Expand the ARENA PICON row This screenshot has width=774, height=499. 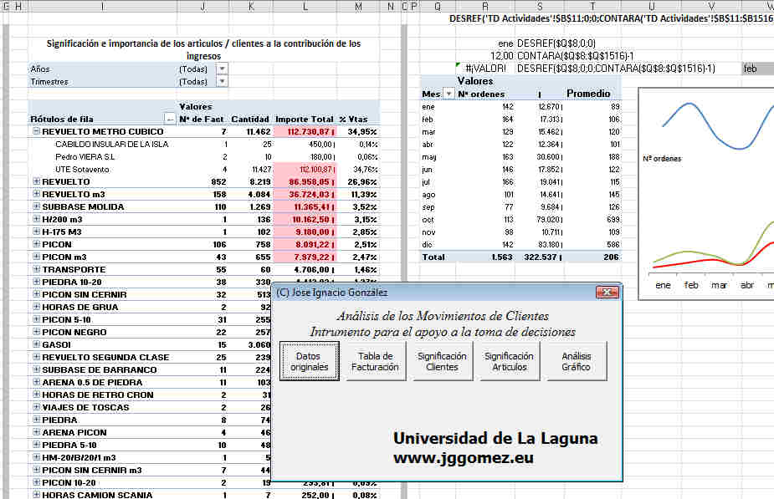click(x=36, y=432)
